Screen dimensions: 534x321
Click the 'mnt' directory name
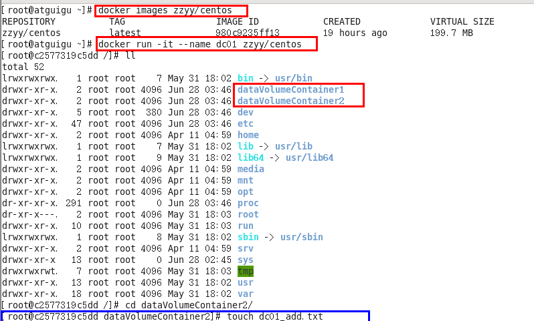coord(246,180)
